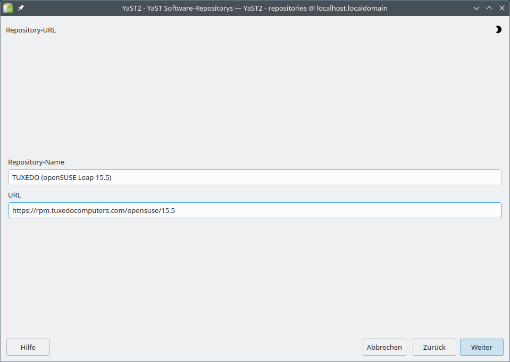The image size is (510, 362).
Task: Click the Repository-URL heading text
Action: click(30, 30)
